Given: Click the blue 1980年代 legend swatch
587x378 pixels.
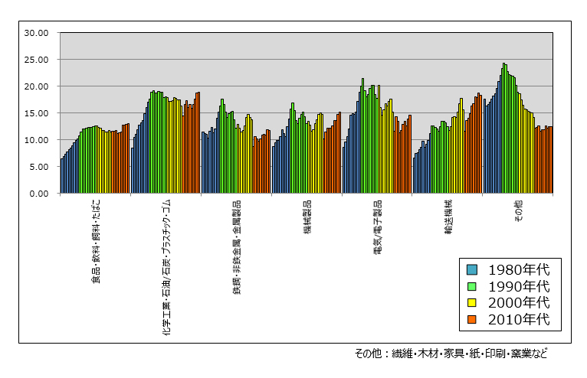Looking at the screenshot, I should 472,269.
